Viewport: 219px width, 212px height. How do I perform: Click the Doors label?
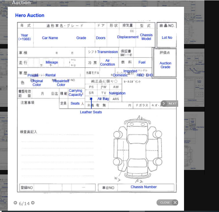[100, 38]
